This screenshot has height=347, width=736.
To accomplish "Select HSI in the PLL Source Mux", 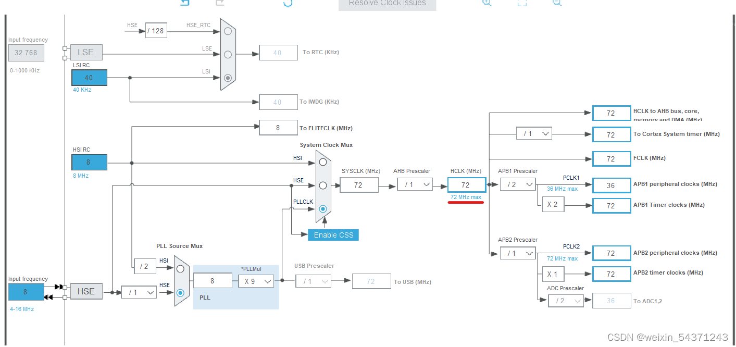I will click(x=180, y=268).
